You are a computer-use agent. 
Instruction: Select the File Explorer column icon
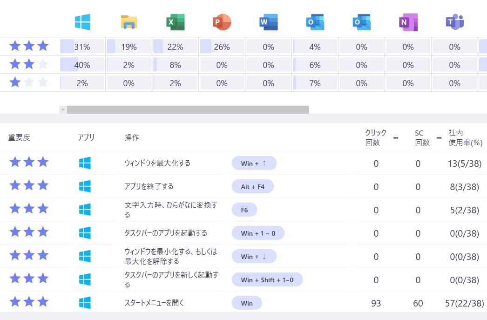click(x=129, y=22)
